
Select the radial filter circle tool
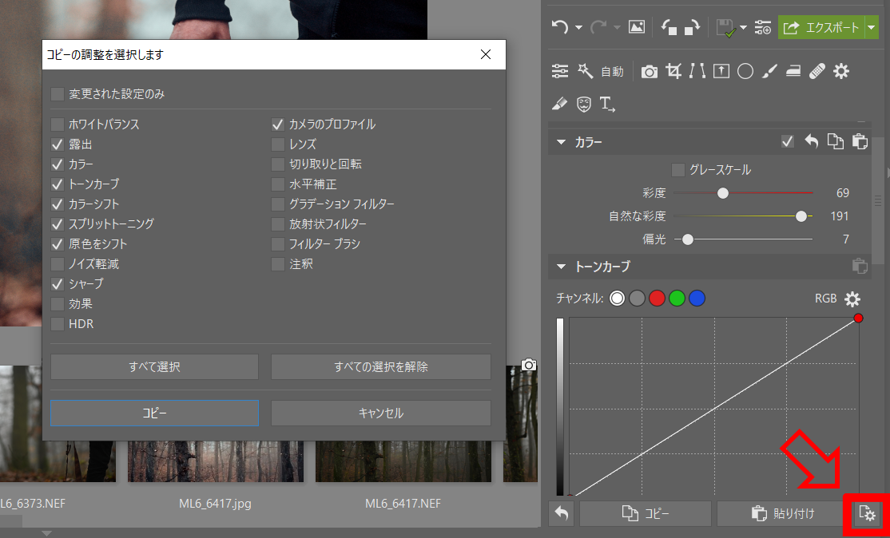point(745,71)
